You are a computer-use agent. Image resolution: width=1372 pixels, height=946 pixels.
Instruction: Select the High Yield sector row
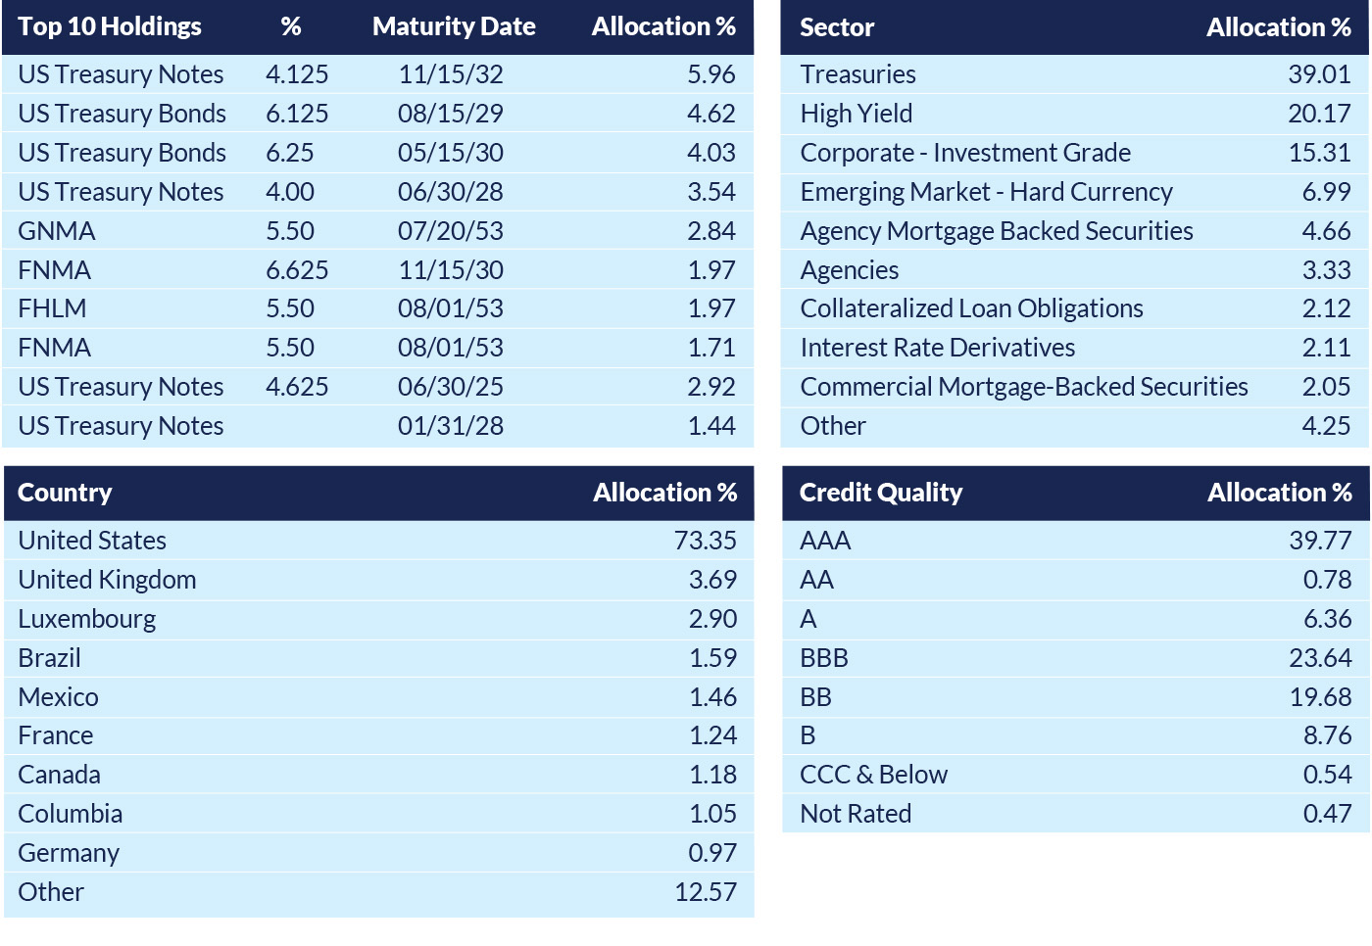point(857,114)
